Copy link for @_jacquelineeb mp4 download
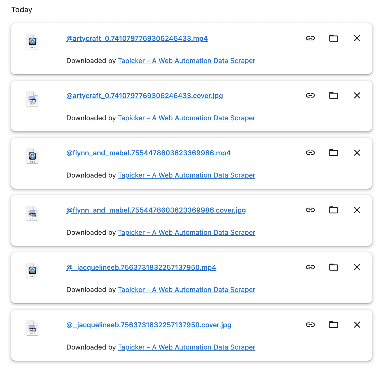Screen dimensions: 382x371 (x=310, y=267)
